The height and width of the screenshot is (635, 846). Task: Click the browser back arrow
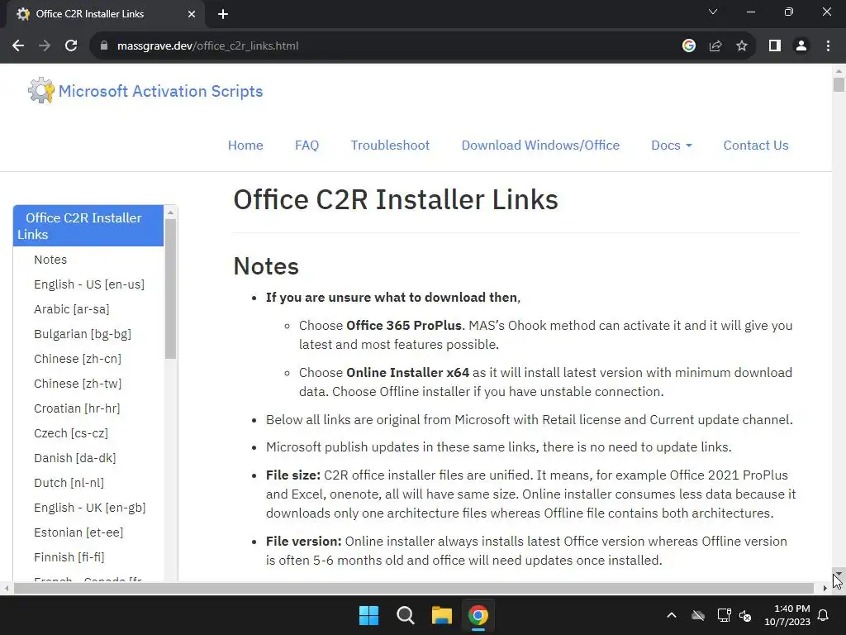(x=18, y=46)
